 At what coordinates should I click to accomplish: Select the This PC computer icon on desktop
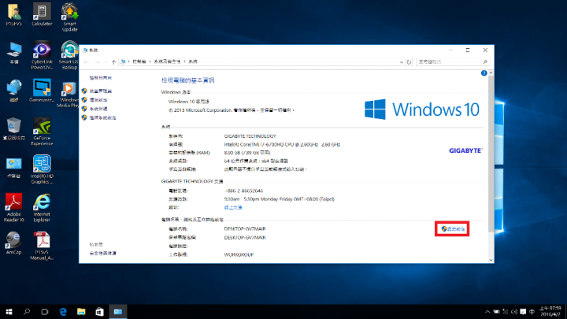tap(13, 53)
